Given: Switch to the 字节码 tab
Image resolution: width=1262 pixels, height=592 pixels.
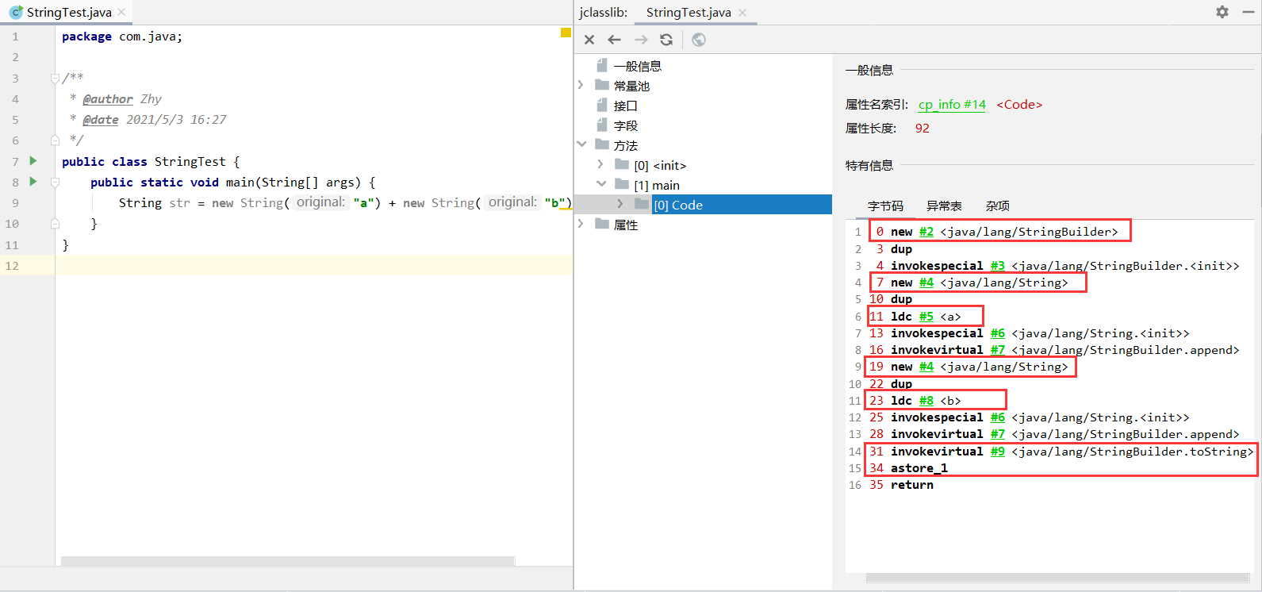Looking at the screenshot, I should pos(885,206).
